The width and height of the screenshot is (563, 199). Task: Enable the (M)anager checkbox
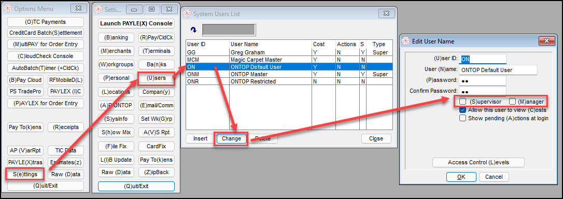click(x=512, y=102)
